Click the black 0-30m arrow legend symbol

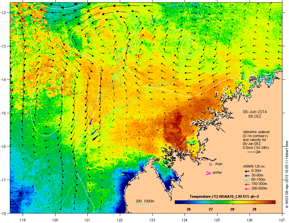coord(247,171)
